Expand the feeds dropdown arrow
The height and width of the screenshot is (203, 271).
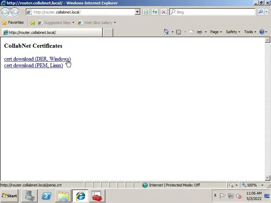(x=185, y=32)
